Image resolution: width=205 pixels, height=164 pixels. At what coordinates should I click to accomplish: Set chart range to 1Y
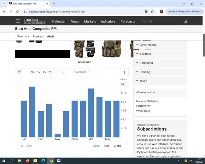point(39,72)
